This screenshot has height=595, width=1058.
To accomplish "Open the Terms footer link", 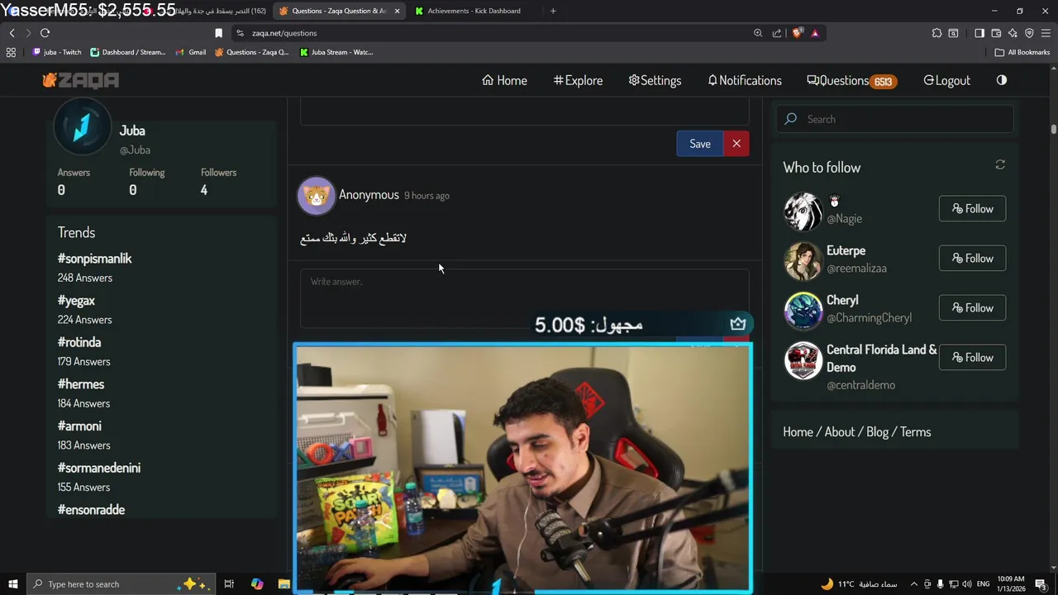I will 915,432.
